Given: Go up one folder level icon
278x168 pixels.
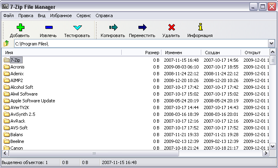Looking at the screenshot, I should coord(6,43).
